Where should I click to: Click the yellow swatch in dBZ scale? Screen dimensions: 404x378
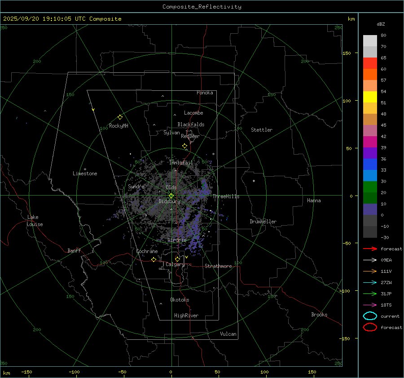pos(370,97)
